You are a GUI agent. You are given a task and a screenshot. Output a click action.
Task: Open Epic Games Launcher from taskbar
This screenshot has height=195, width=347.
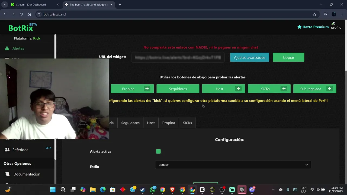tap(242, 190)
